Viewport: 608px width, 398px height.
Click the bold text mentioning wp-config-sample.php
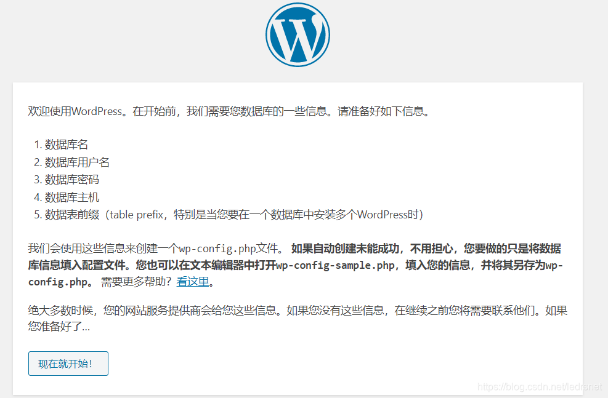click(x=296, y=265)
